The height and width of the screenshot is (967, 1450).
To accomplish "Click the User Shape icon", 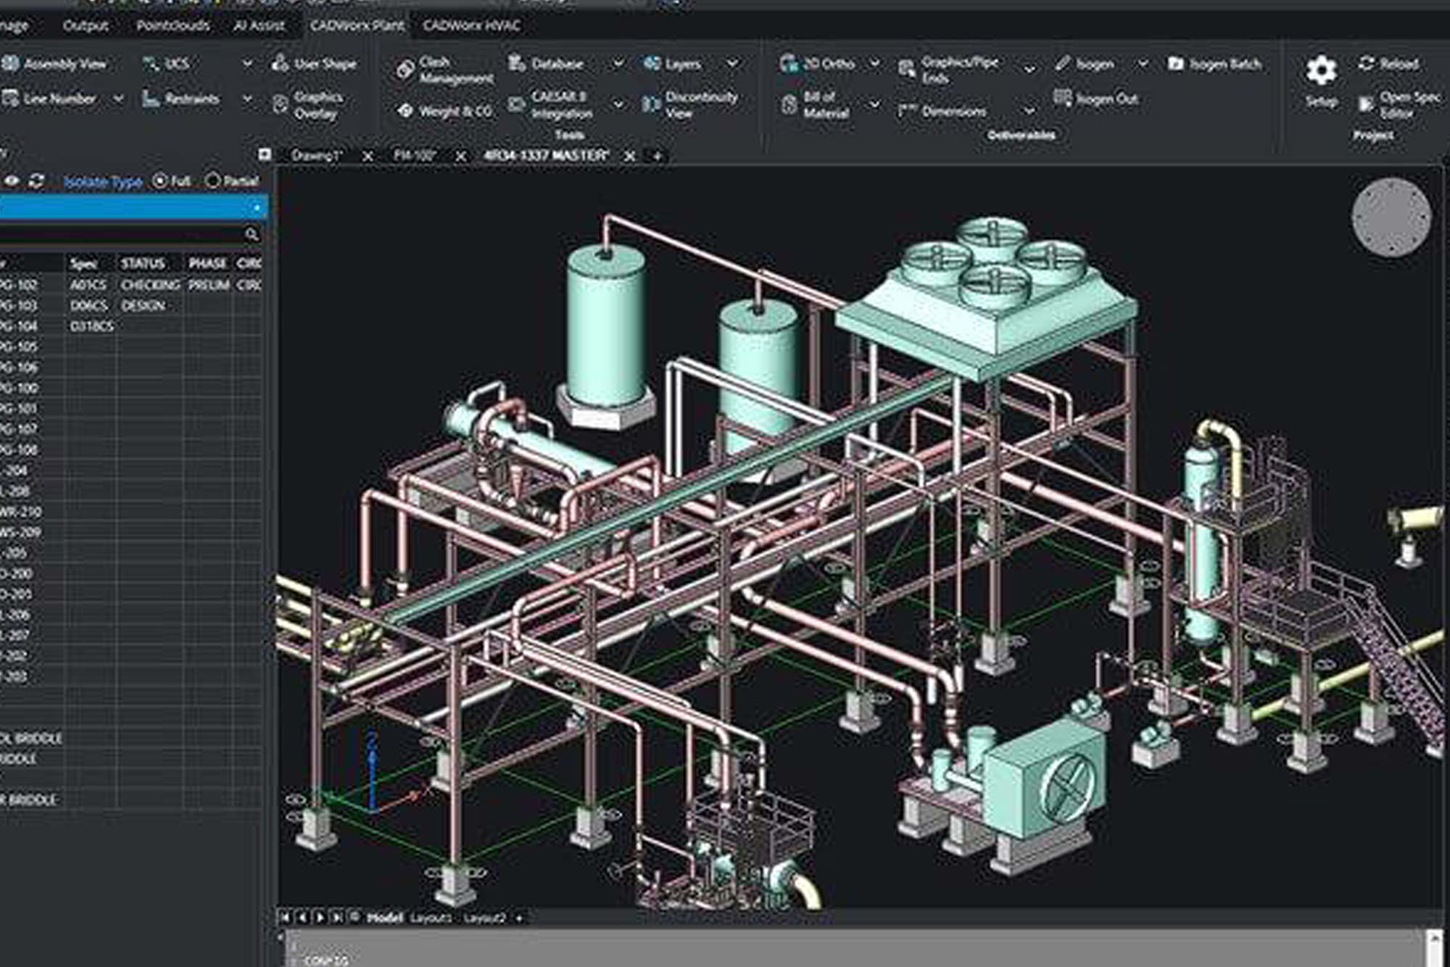I will click(281, 63).
